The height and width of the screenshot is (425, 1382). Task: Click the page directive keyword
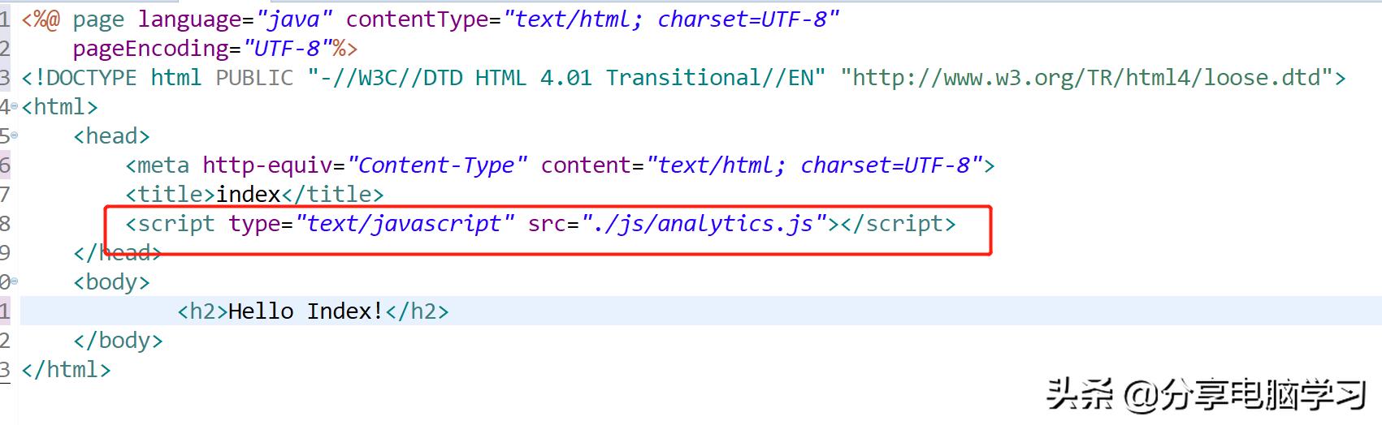tap(98, 21)
